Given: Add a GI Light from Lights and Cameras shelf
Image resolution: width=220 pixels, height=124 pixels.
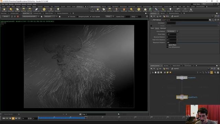Looking at the screenshot, I should pos(150,10).
